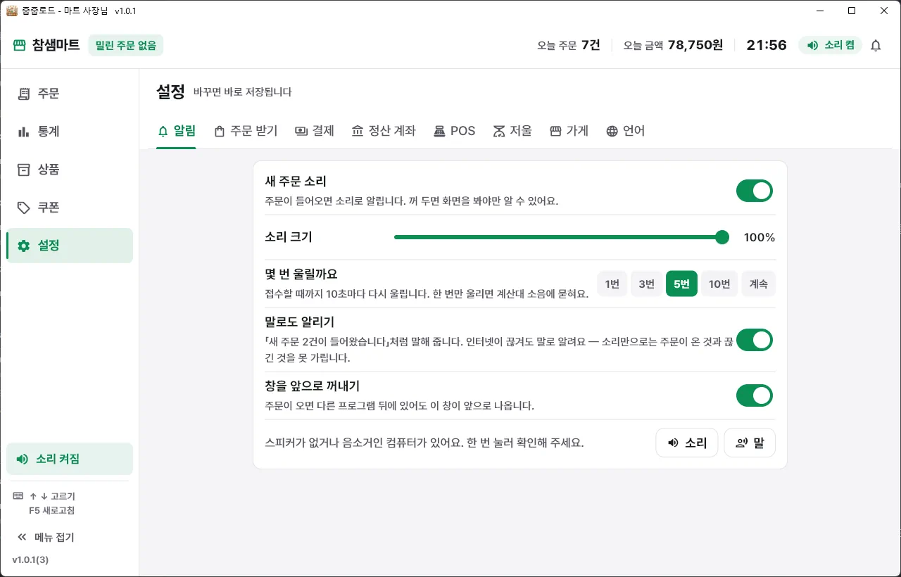Click the 밀린 주문 없음 badge
901x577 pixels.
coord(126,45)
